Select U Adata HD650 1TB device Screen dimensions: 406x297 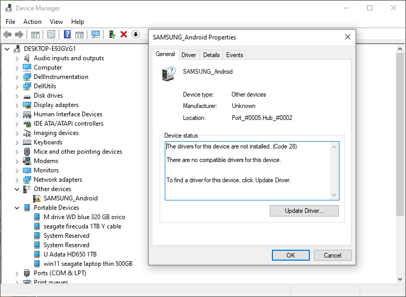[70, 254]
